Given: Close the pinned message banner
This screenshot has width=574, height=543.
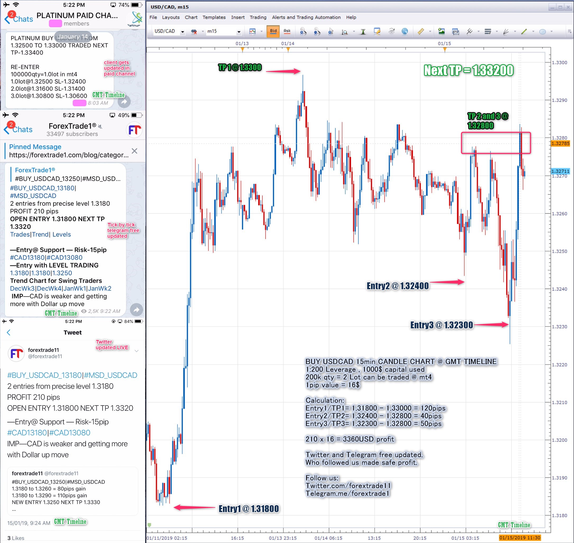Looking at the screenshot, I should 134,151.
